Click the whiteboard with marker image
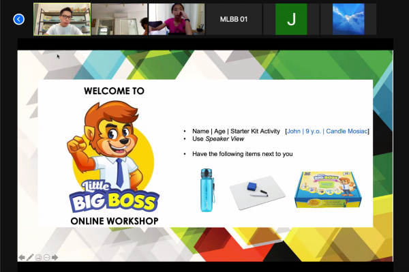The height and width of the screenshot is (272, 409). [x=258, y=192]
